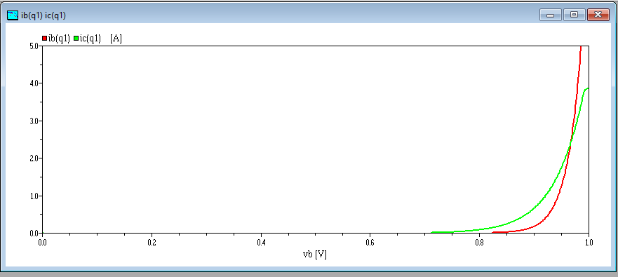618x277 pixels.
Task: Click the [A] unit label in legend
Action: [116, 39]
